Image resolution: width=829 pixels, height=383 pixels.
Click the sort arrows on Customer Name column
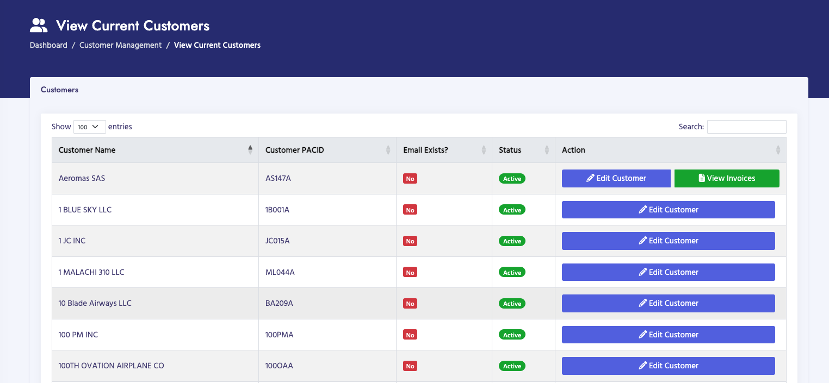tap(250, 150)
